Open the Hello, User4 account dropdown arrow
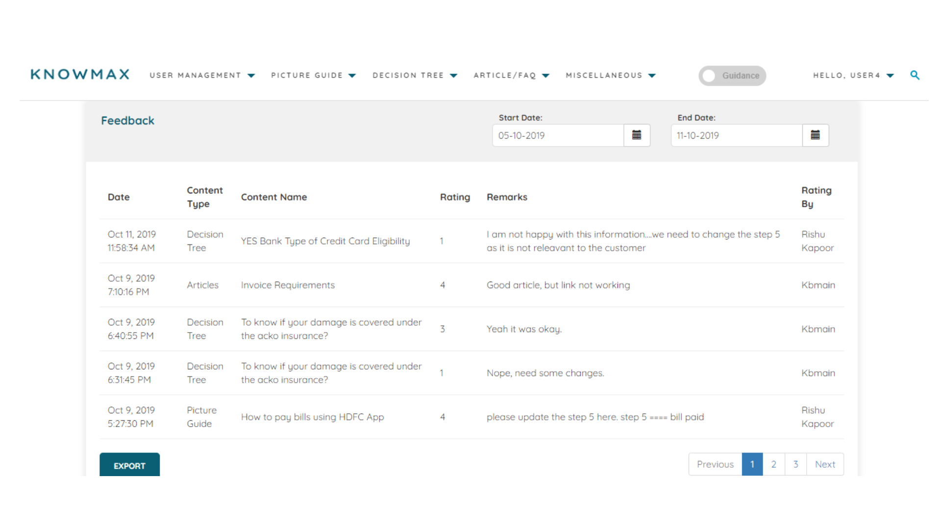 point(890,75)
